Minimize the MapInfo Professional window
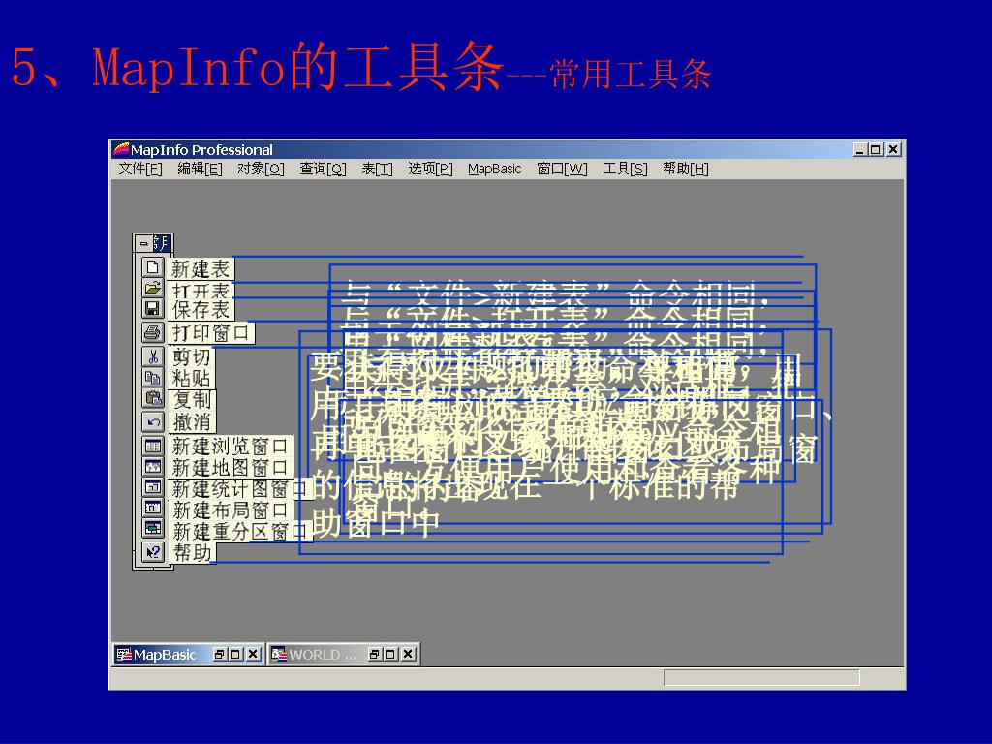 click(x=860, y=150)
